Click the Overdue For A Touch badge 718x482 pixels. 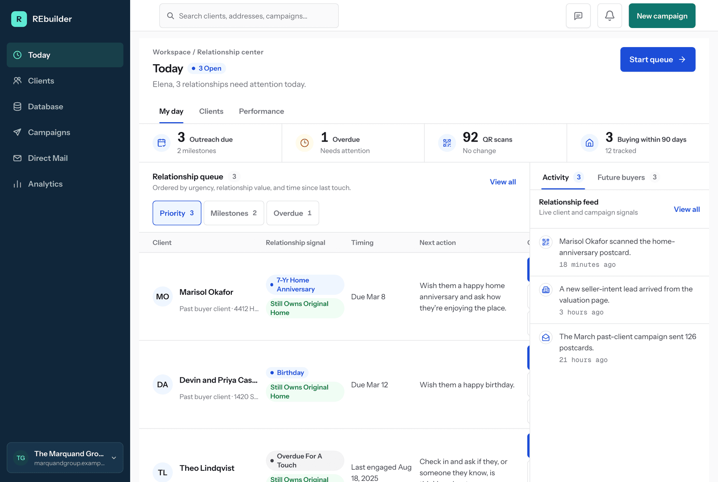305,461
